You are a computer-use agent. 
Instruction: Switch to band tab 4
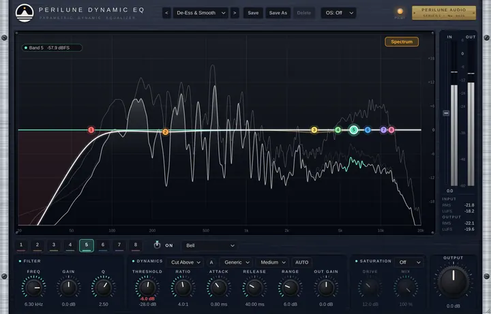pyautogui.click(x=70, y=245)
